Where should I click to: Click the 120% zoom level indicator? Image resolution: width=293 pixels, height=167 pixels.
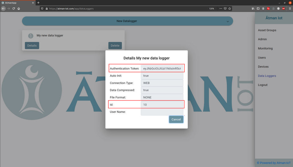coord(212,9)
